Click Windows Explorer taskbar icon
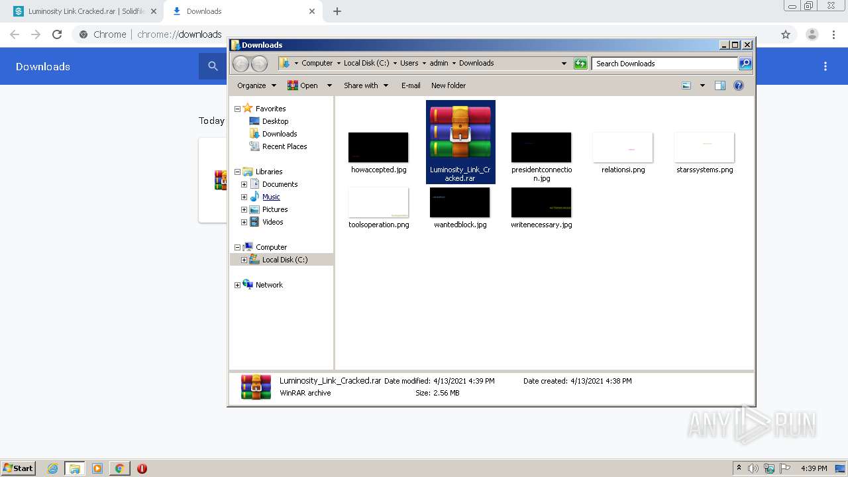848x477 pixels. point(75,468)
